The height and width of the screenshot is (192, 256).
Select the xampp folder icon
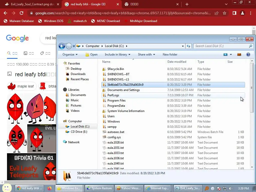coord(104,127)
